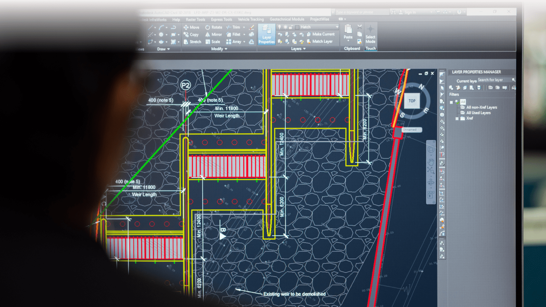
Task: Click Select Mode in Touch panel
Action: [370, 34]
